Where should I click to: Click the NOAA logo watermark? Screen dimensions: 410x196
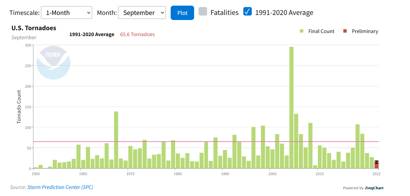pyautogui.click(x=53, y=63)
